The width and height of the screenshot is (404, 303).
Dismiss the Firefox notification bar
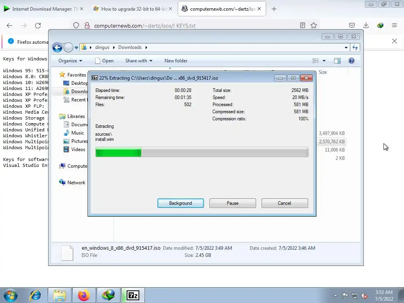tap(395, 41)
